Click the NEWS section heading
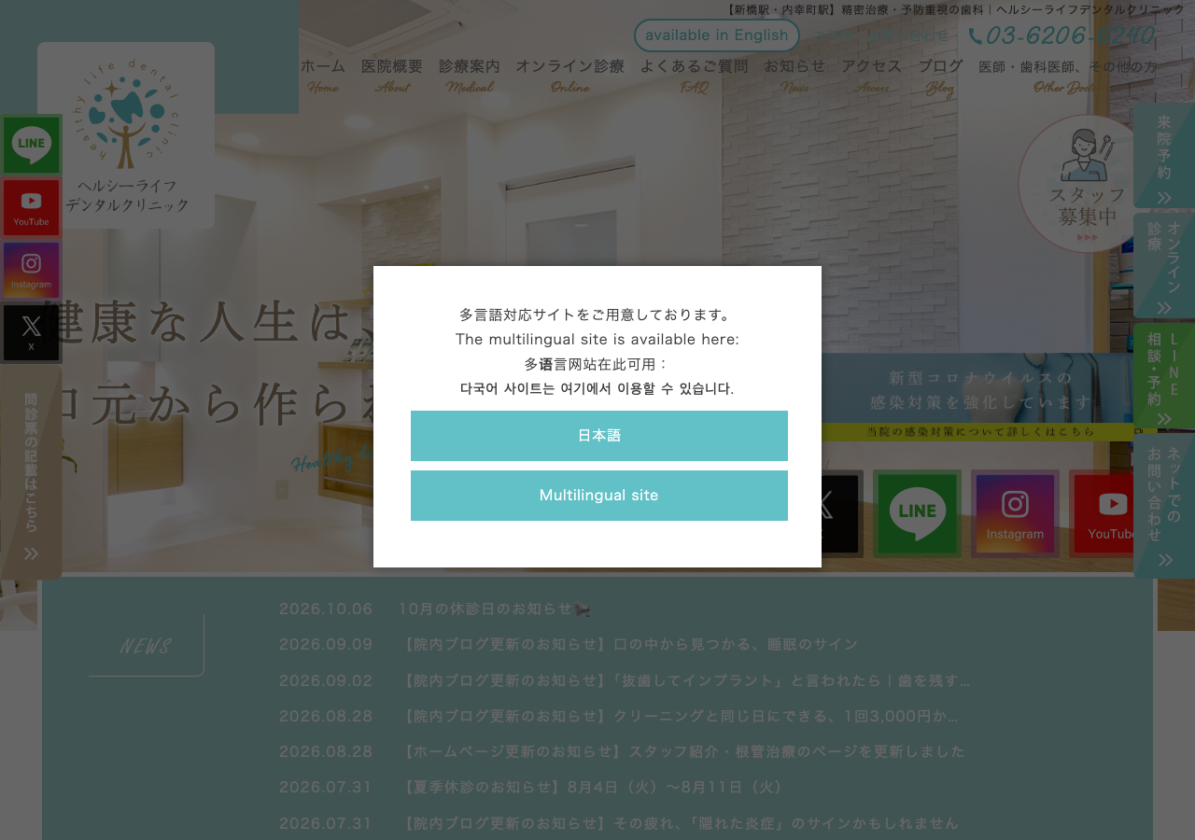Viewport: 1195px width, 840px height. pyautogui.click(x=146, y=646)
